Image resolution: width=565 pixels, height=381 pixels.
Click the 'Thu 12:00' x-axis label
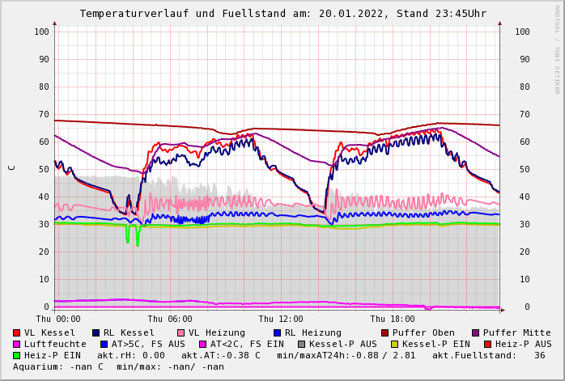coord(281,319)
